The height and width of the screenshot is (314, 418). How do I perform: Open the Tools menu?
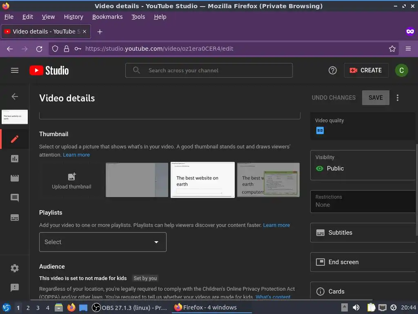(138, 17)
